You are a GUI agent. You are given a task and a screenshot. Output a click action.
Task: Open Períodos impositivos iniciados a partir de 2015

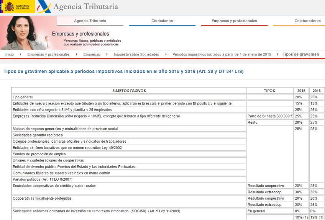tap(222, 54)
